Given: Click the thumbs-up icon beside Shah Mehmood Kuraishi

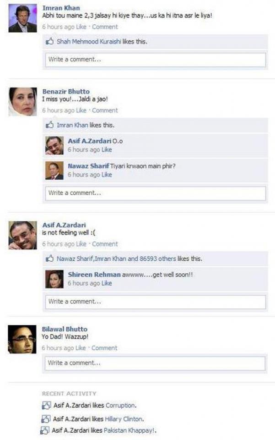Looking at the screenshot, I should (x=49, y=42).
